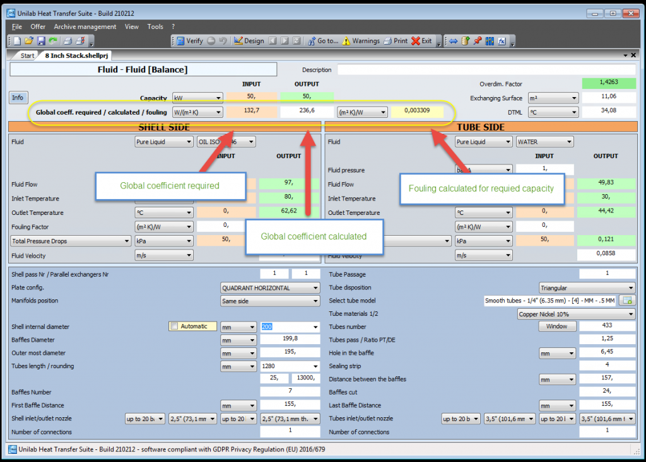Open the Manifolds position Same side dropdown
Image resolution: width=646 pixels, height=462 pixels.
point(270,301)
